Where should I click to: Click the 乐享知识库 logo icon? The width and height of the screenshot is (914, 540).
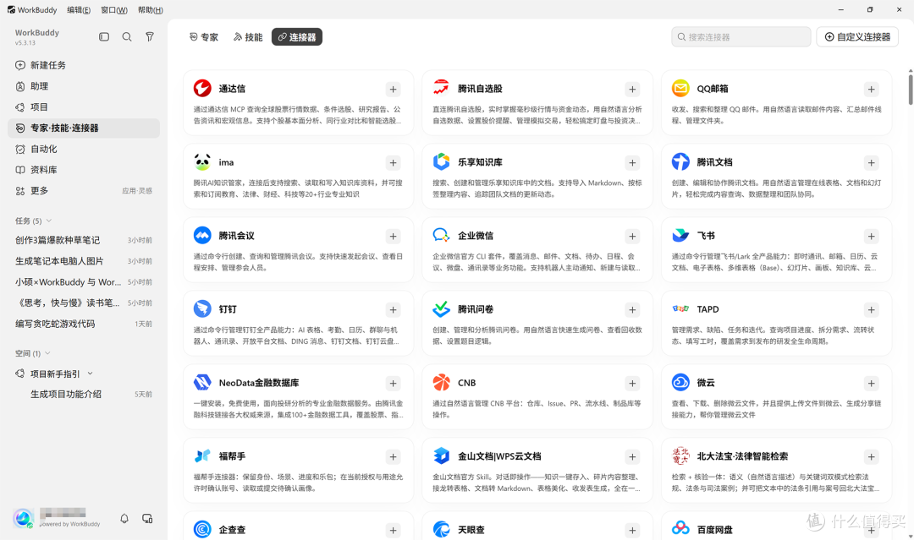pyautogui.click(x=441, y=161)
